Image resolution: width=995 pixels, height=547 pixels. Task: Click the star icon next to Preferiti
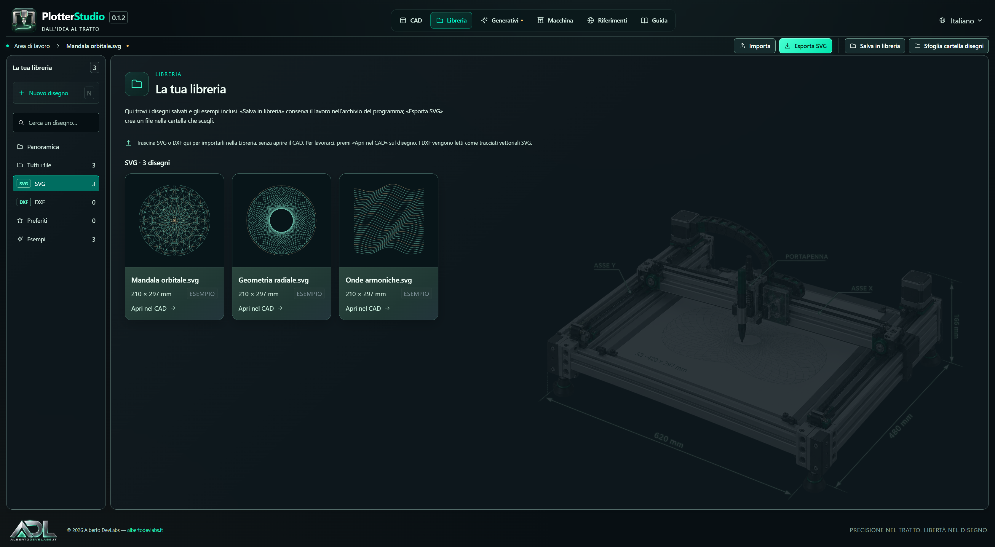(x=20, y=221)
